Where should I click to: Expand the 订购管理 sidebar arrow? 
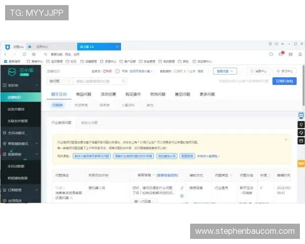point(37,190)
